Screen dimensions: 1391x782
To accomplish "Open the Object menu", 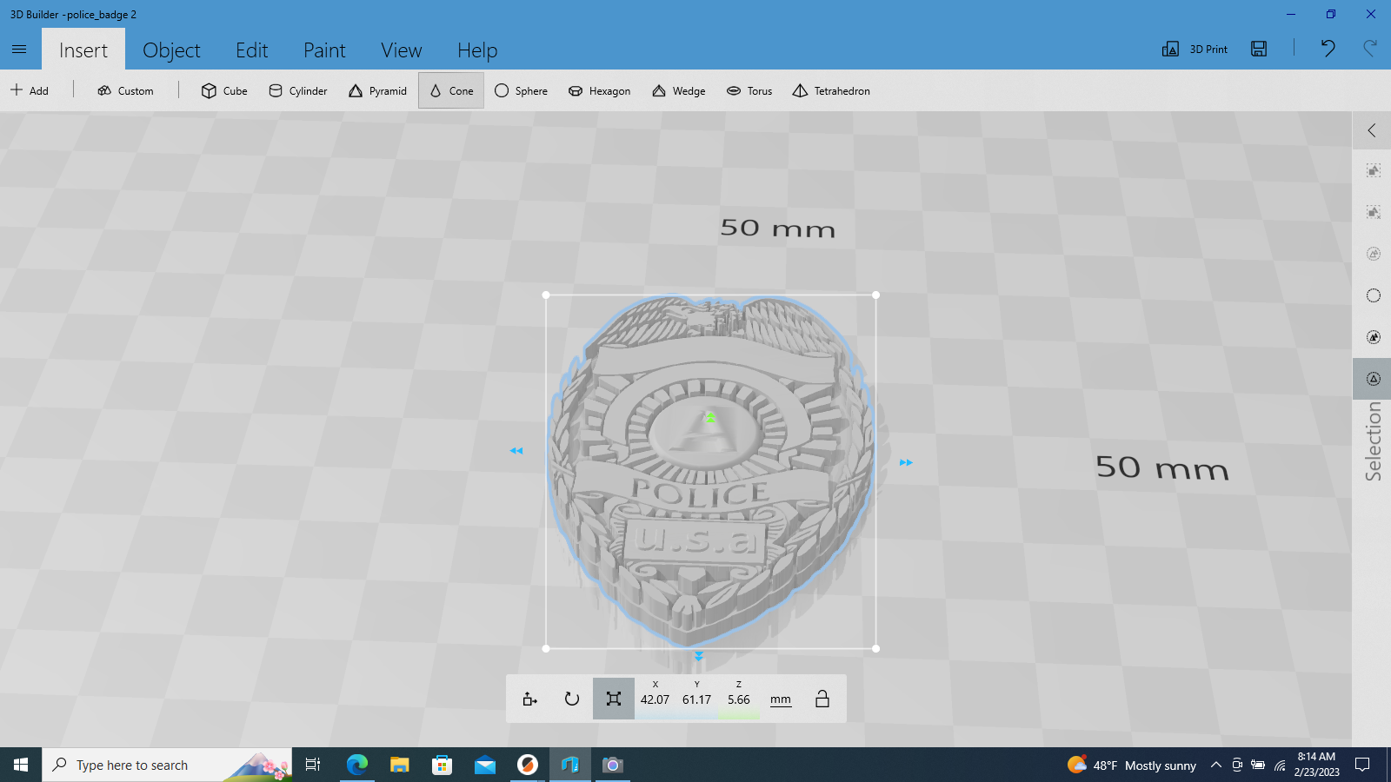I will [x=171, y=50].
